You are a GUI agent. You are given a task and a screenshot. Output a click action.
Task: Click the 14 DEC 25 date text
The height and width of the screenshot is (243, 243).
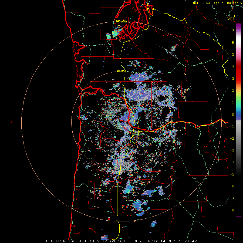[171, 241]
